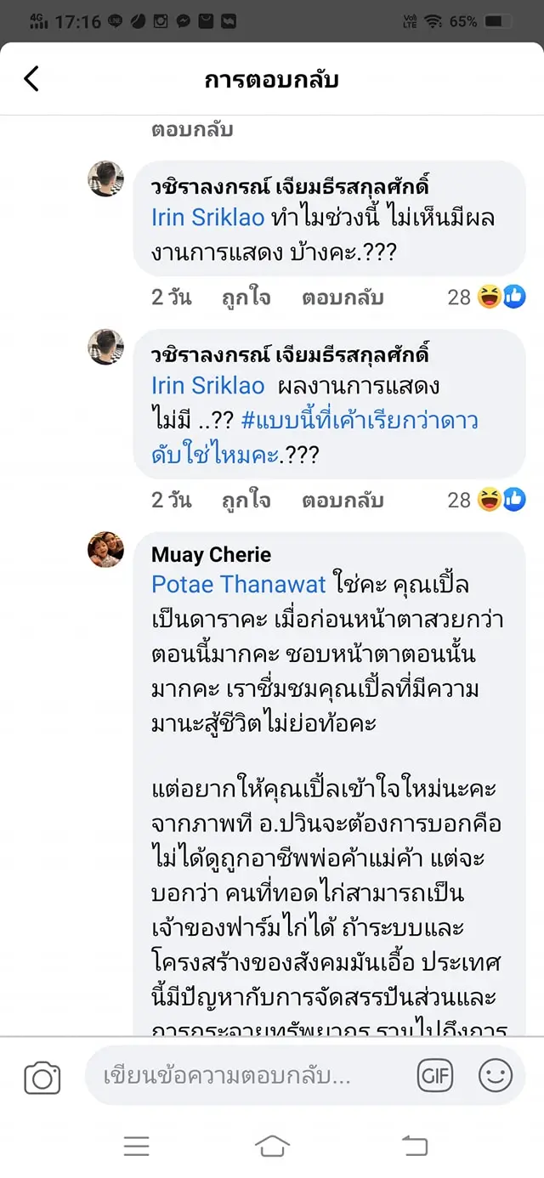Open Irin Sriklao mention in first comment

point(208,218)
